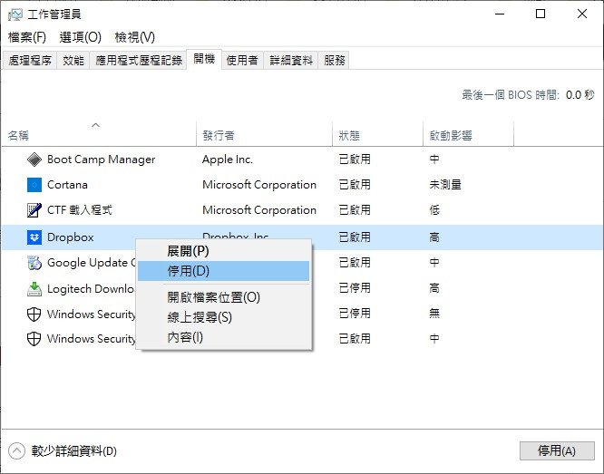604x474 pixels.
Task: Choose 內容(I) in the context menu
Action: (x=223, y=337)
